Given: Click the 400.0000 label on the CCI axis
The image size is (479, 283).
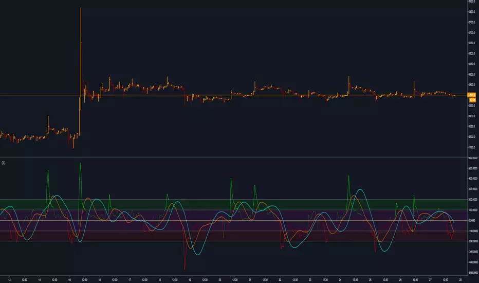Looking at the screenshot, I should [473, 179].
